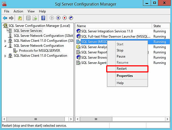Choose Properties in the context menu

(x=125, y=76)
